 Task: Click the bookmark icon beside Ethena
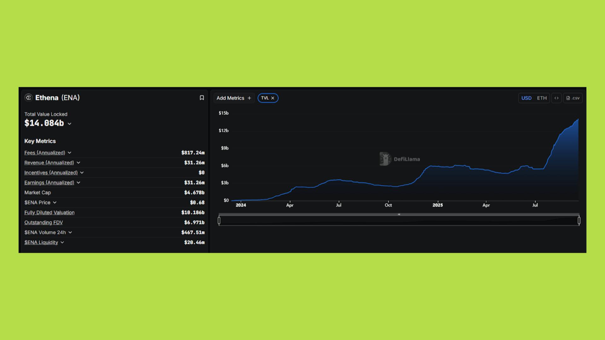click(202, 98)
